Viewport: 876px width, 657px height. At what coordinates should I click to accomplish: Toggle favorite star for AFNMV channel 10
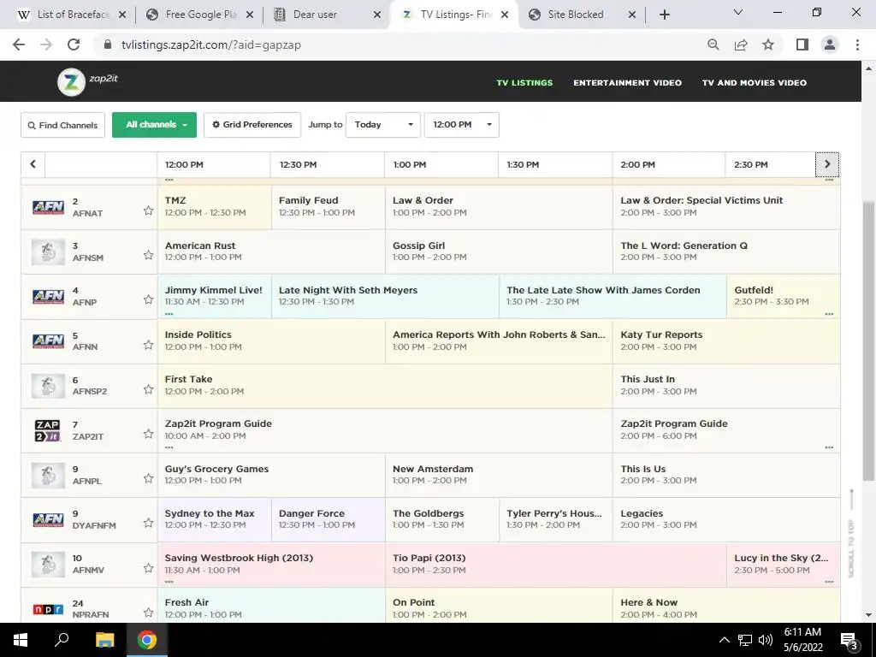pyautogui.click(x=148, y=568)
